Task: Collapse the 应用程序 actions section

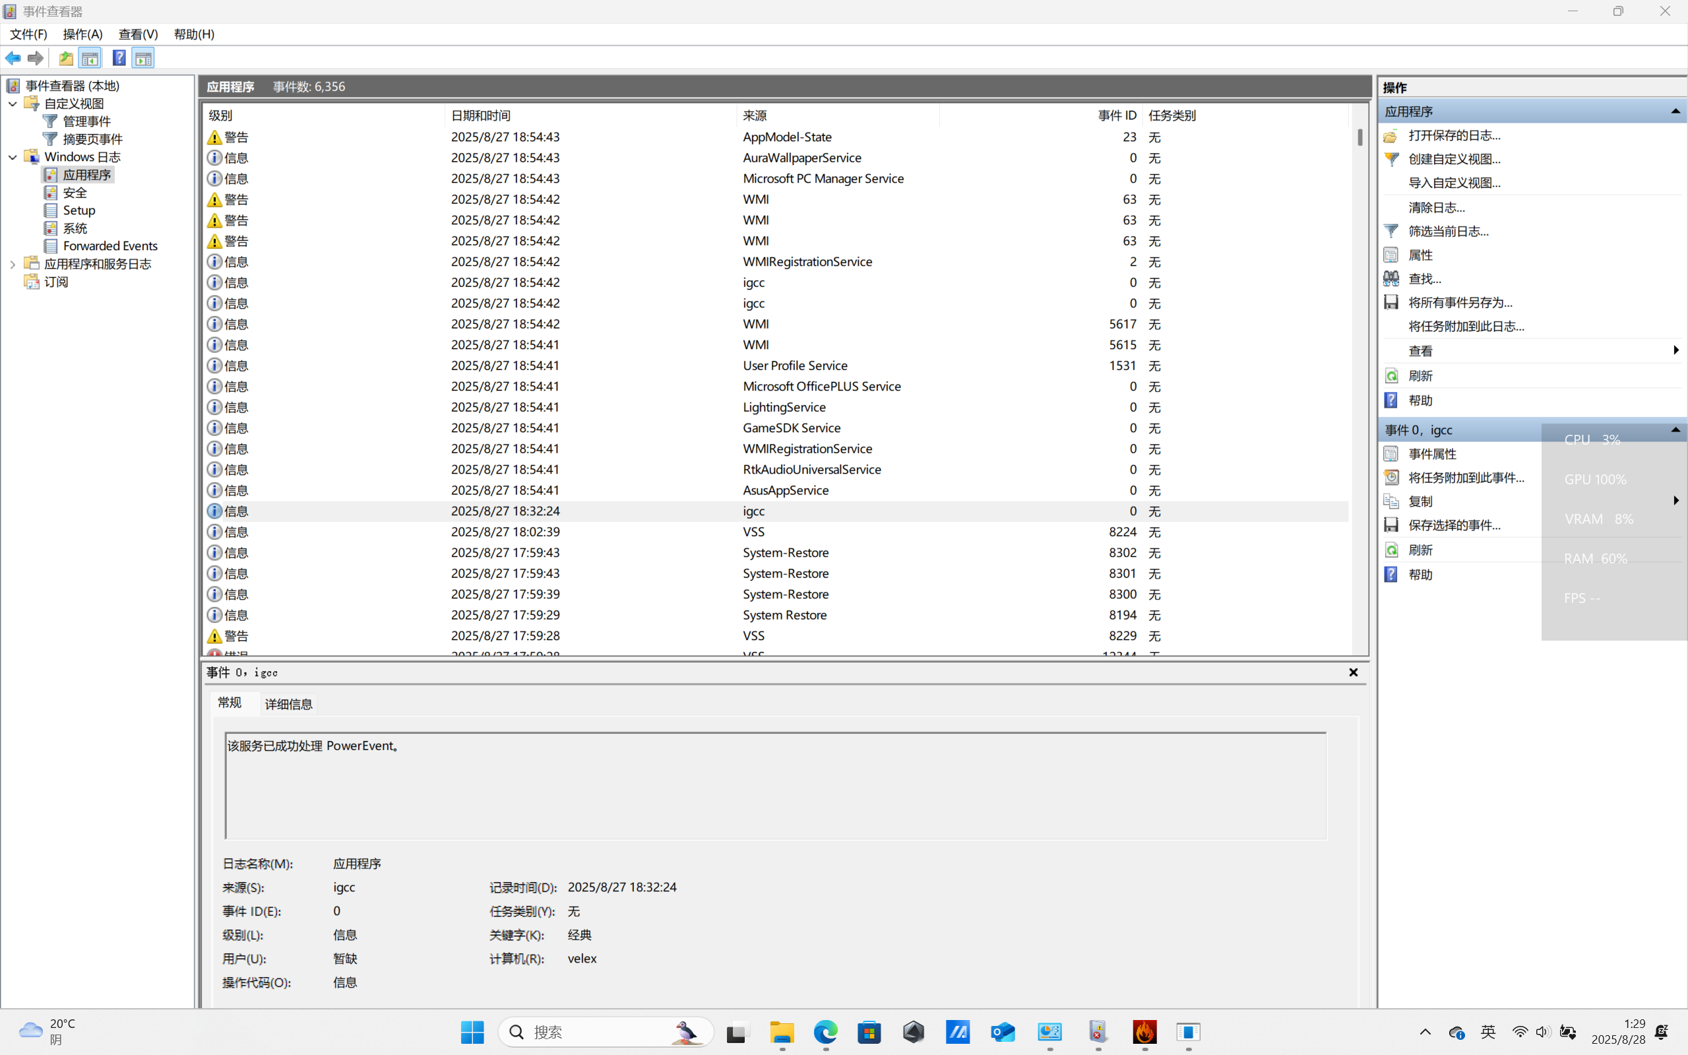Action: 1675,112
